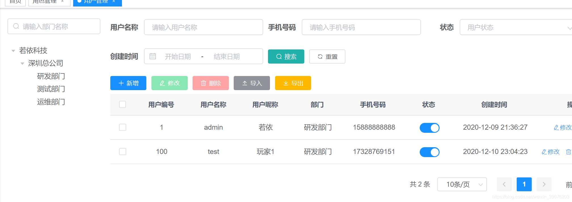Click the 新增 (add) button
The height and width of the screenshot is (202, 572).
point(128,83)
